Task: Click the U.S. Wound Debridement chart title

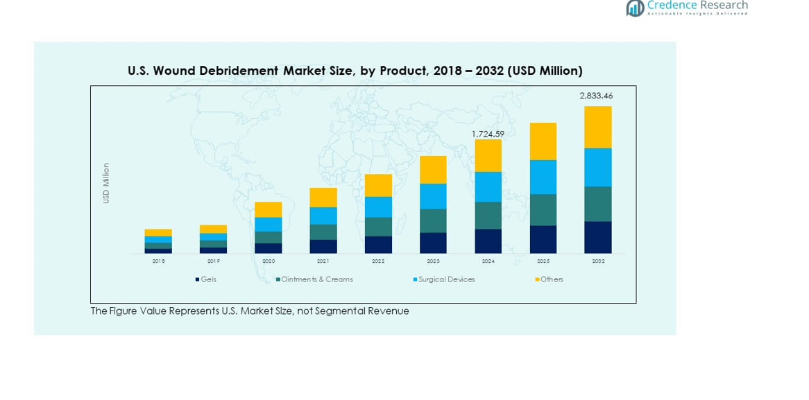Action: coord(355,71)
